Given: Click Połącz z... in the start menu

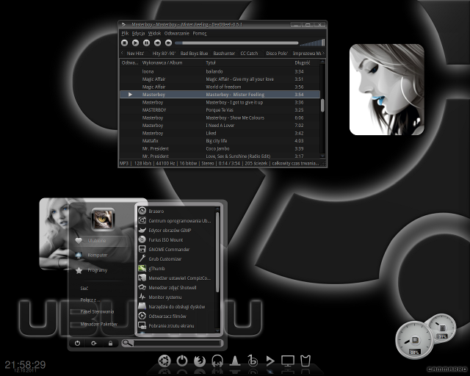Looking at the screenshot, I should 90,300.
